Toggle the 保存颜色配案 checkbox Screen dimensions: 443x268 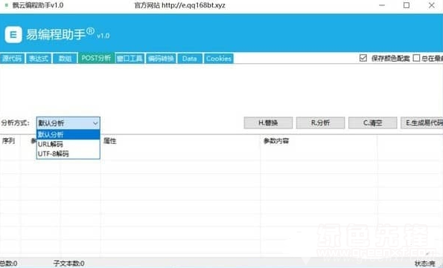(x=363, y=58)
